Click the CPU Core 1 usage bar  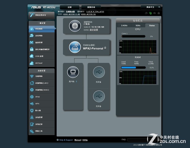[x=133, y=36]
